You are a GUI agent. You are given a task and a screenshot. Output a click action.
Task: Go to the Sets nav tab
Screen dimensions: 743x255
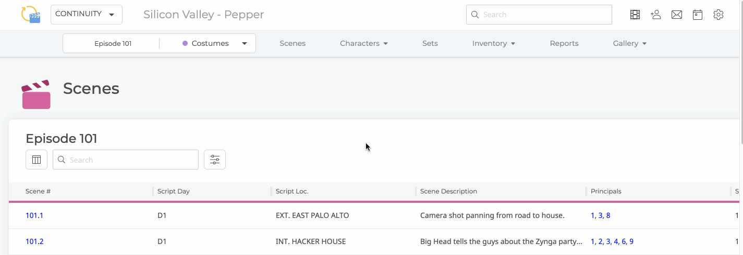click(430, 43)
